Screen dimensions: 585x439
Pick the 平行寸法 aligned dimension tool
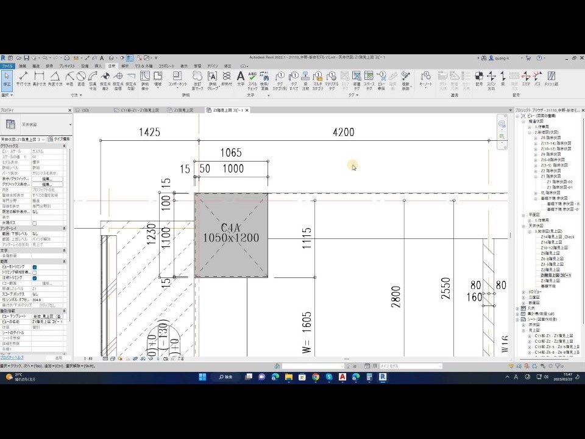[23, 79]
